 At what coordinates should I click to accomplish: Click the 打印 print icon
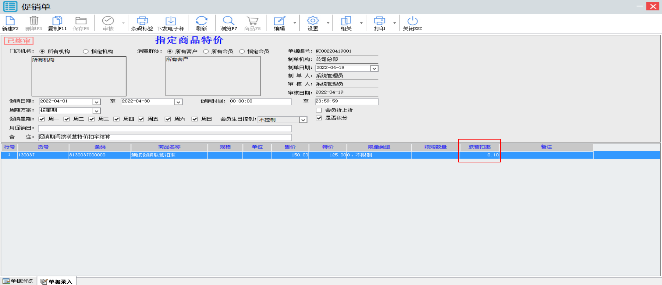[x=379, y=21]
